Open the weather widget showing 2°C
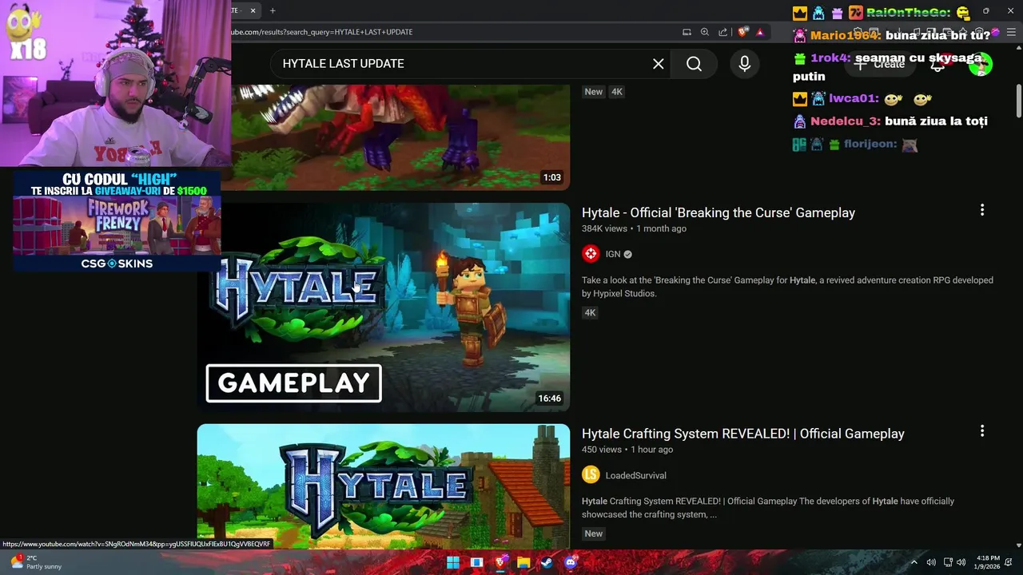This screenshot has width=1023, height=575. click(x=36, y=562)
